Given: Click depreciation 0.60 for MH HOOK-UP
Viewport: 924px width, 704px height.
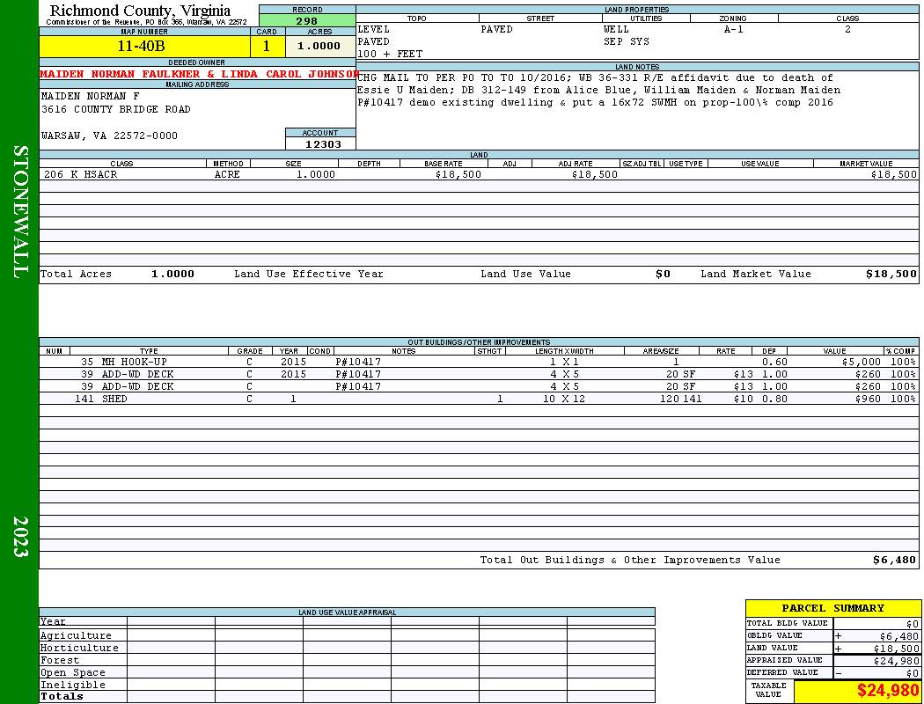Looking at the screenshot, I should click(774, 363).
